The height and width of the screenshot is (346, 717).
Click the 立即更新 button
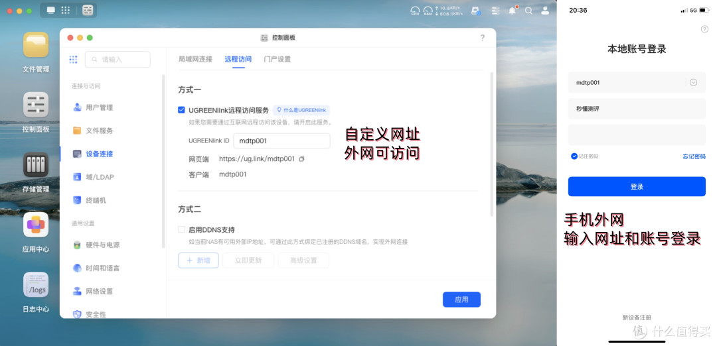pyautogui.click(x=248, y=260)
